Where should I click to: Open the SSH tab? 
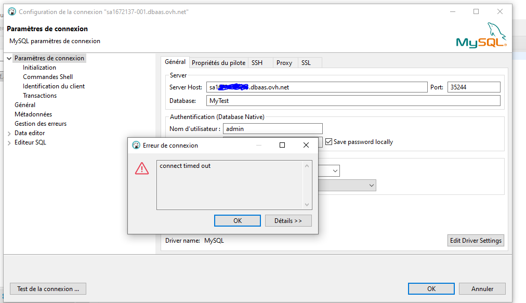coord(257,63)
